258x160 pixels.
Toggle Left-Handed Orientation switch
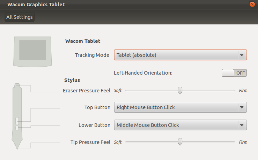click(234, 73)
